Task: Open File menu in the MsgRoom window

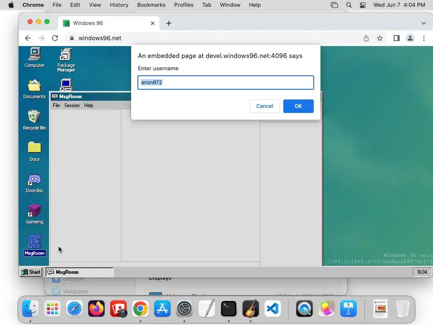Action: [56, 105]
